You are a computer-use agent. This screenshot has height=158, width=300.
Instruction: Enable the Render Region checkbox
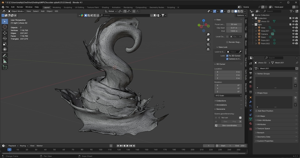point(227,42)
